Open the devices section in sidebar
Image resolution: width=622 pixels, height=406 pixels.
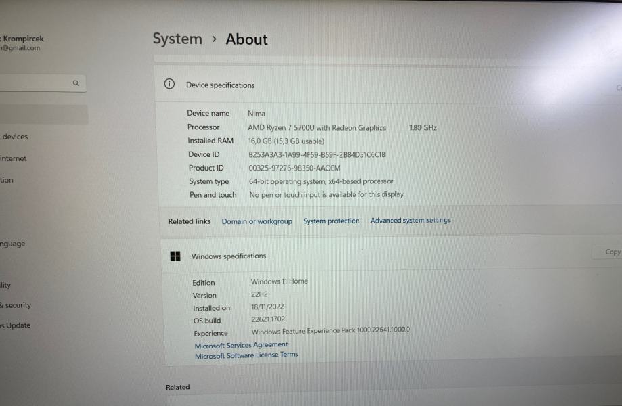click(14, 137)
